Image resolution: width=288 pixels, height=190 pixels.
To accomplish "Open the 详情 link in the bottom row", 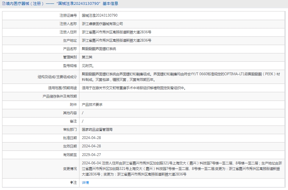I will coord(85,182).
